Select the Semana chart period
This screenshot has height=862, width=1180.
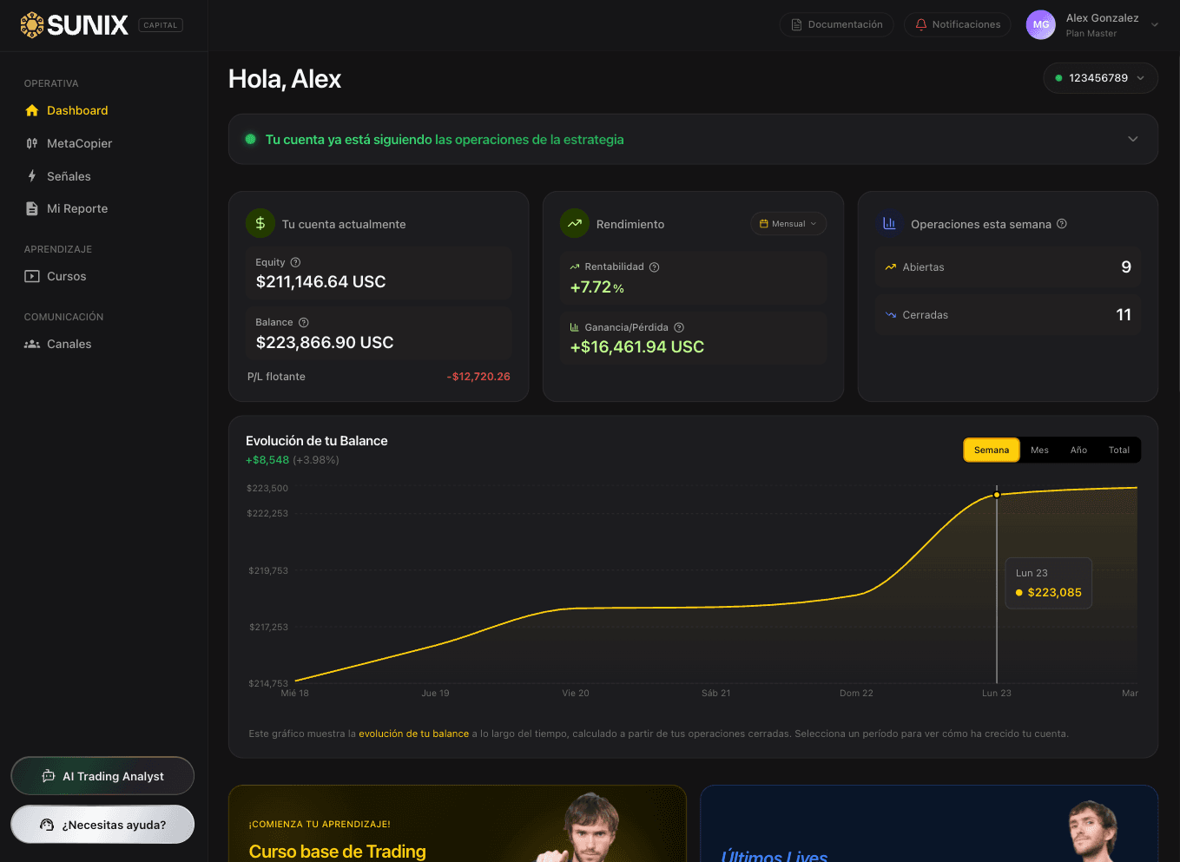[x=991, y=450]
